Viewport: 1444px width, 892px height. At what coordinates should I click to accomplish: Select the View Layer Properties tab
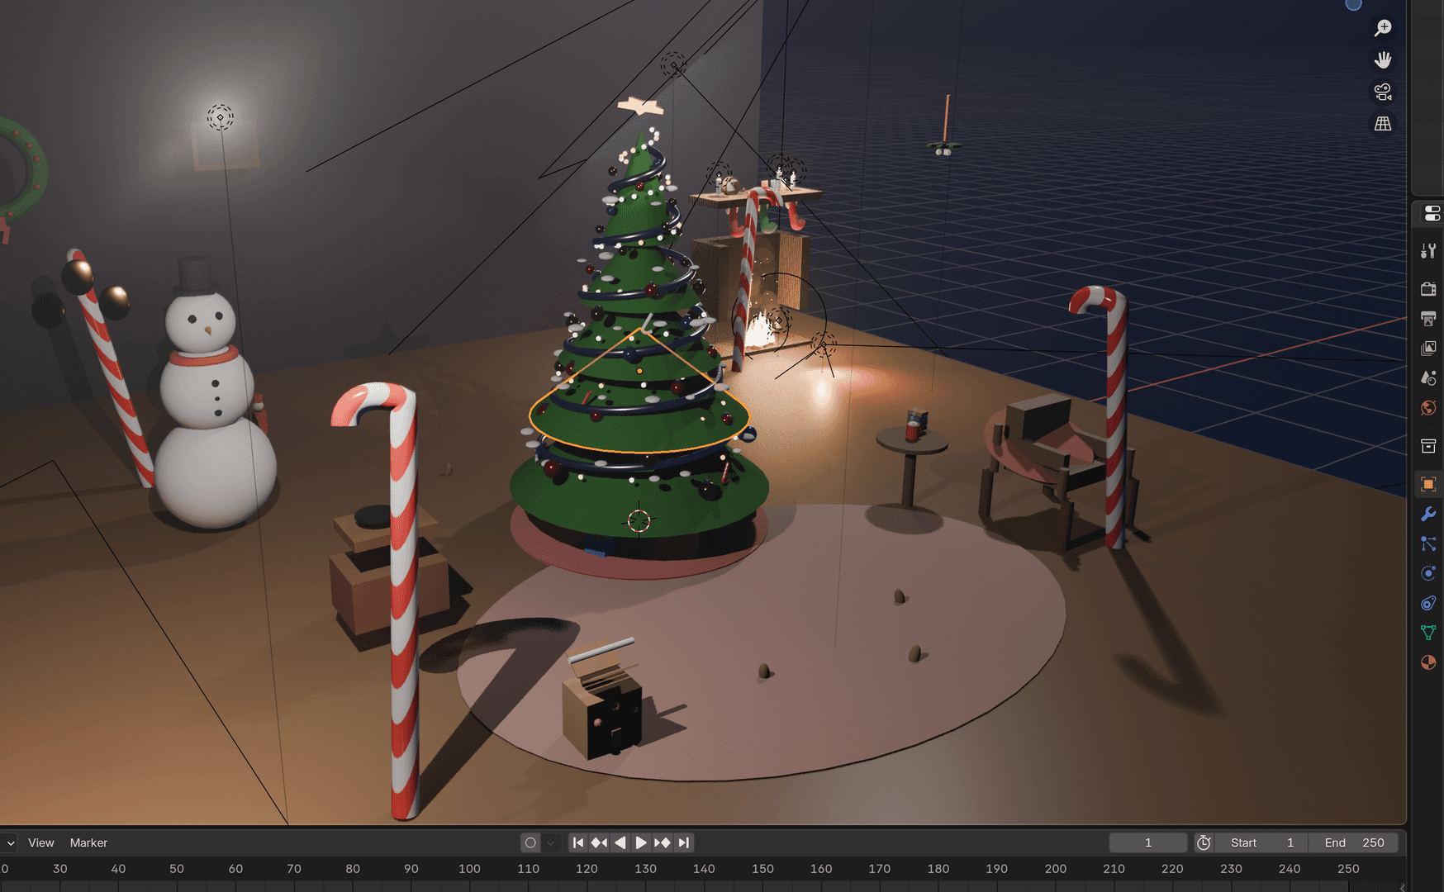pyautogui.click(x=1428, y=348)
